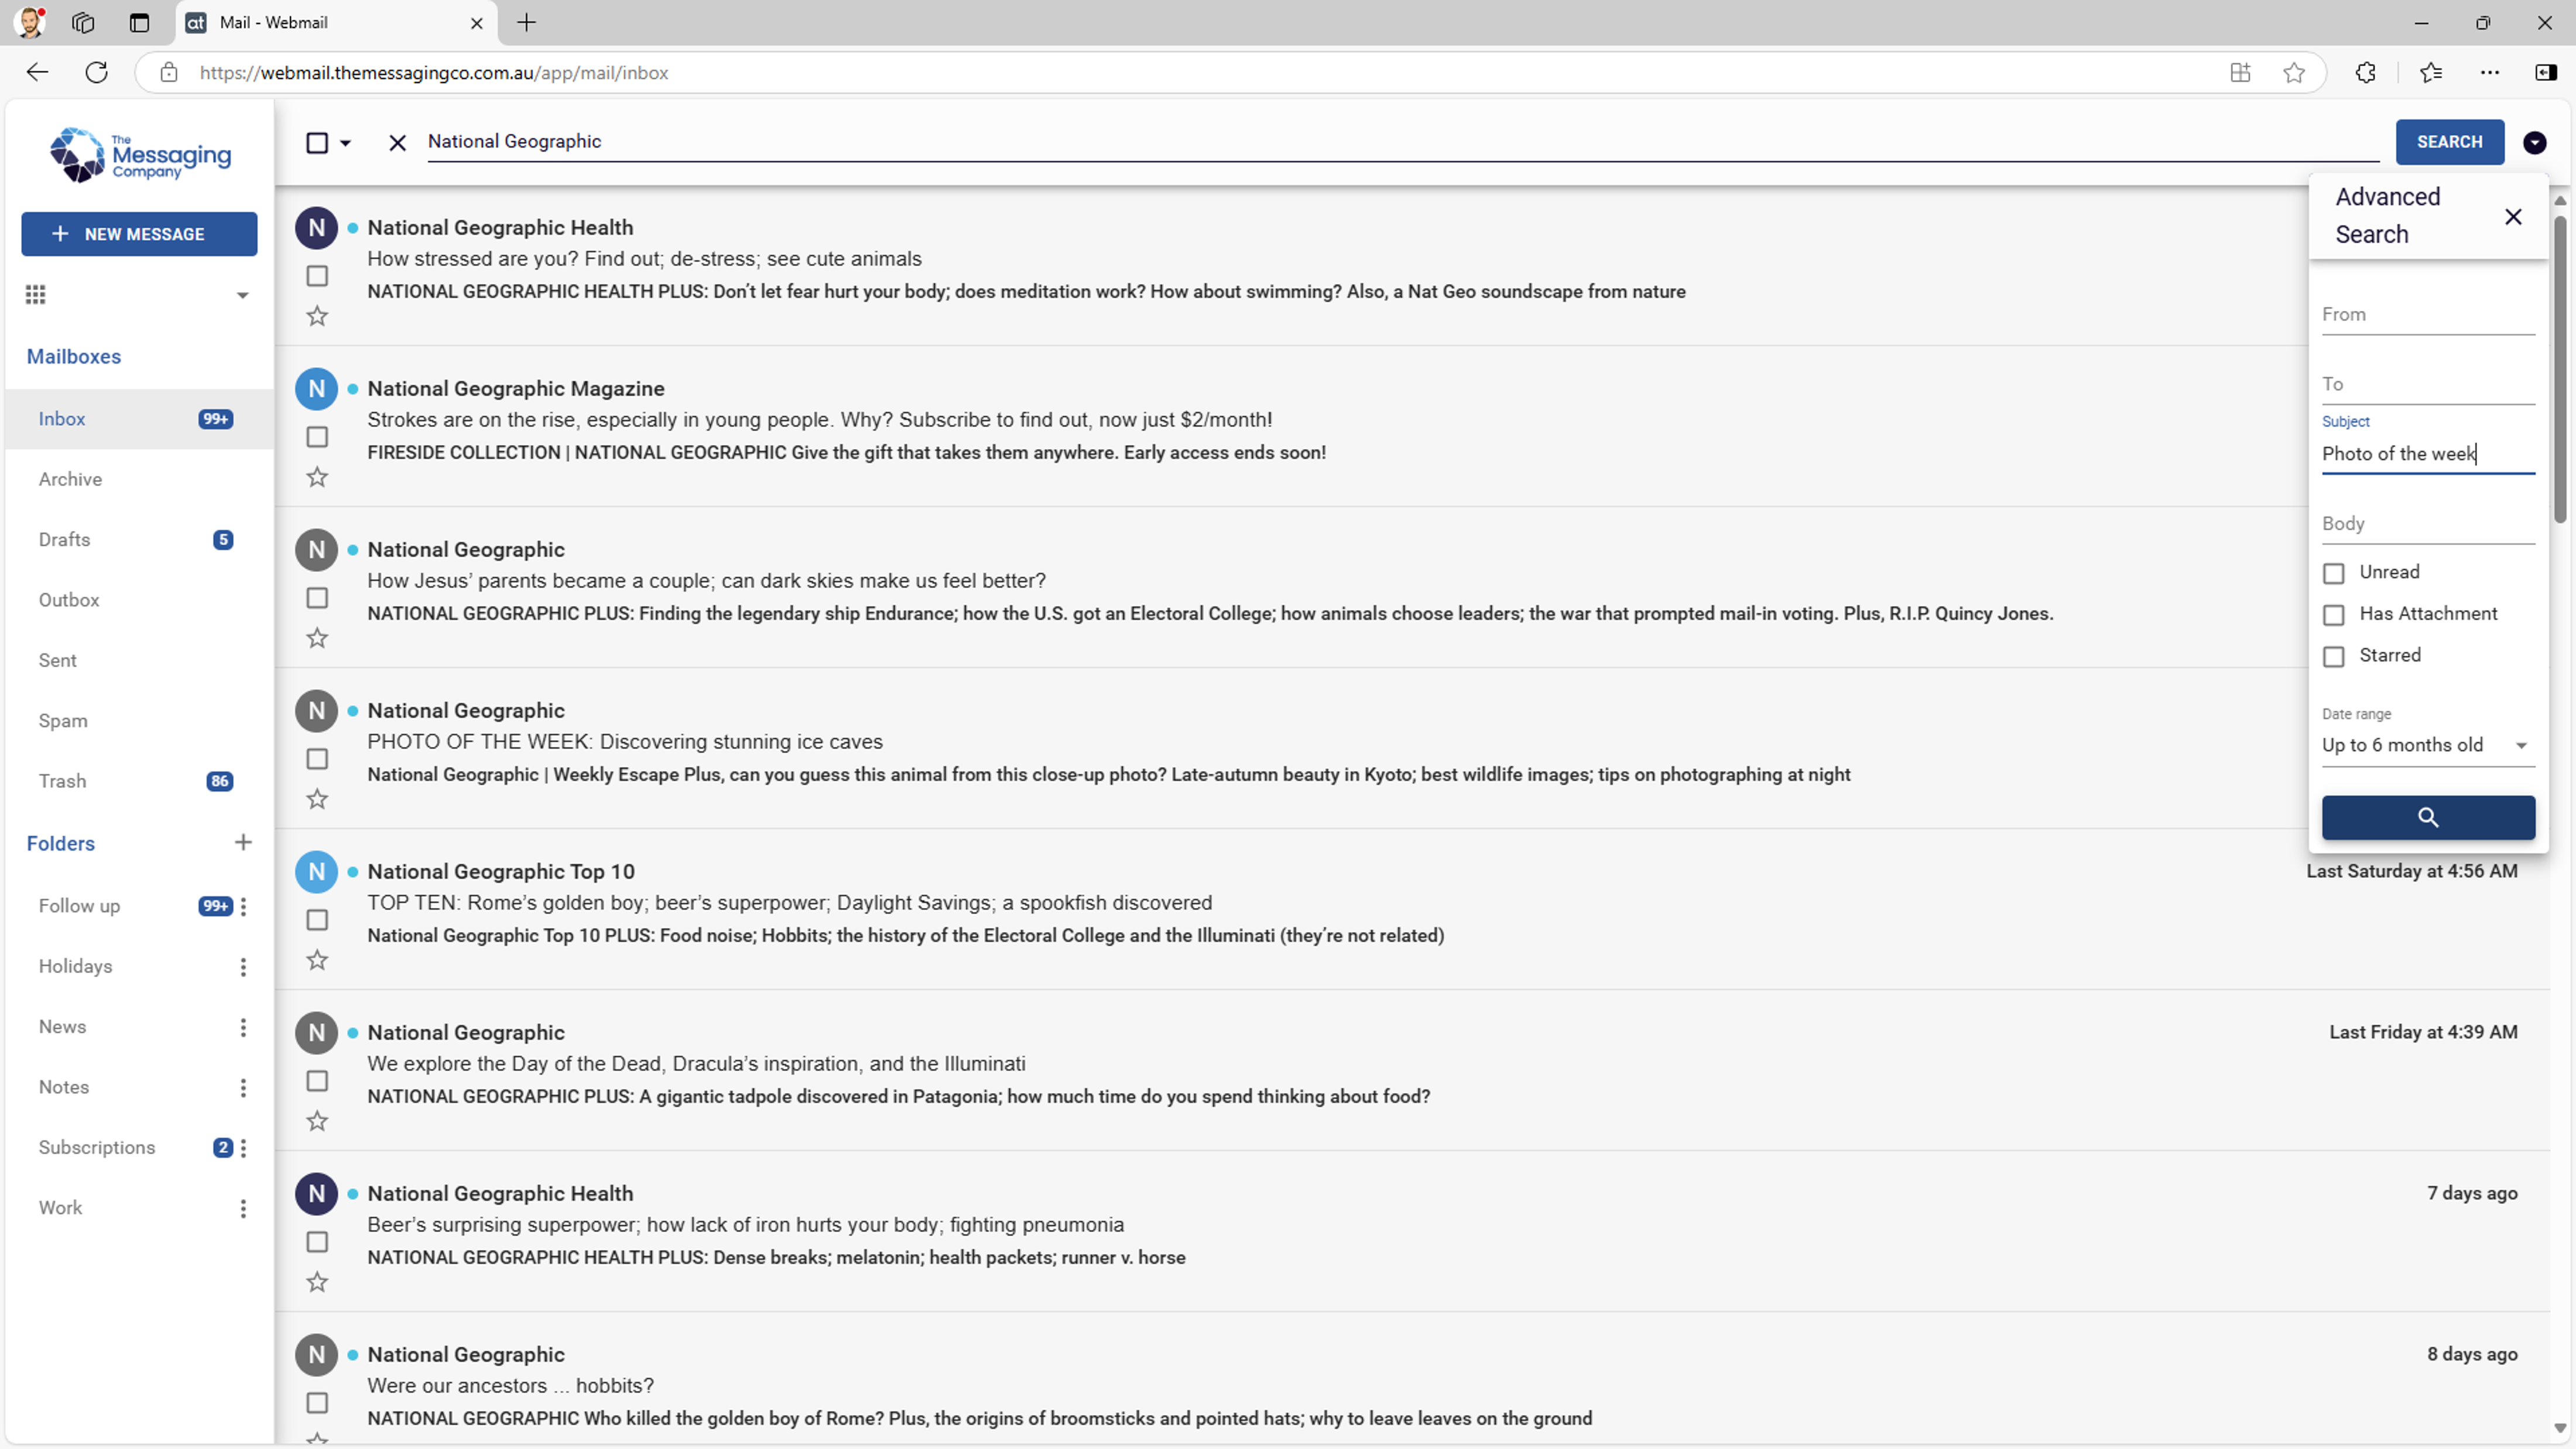Open the Archive mailbox

click(139, 479)
